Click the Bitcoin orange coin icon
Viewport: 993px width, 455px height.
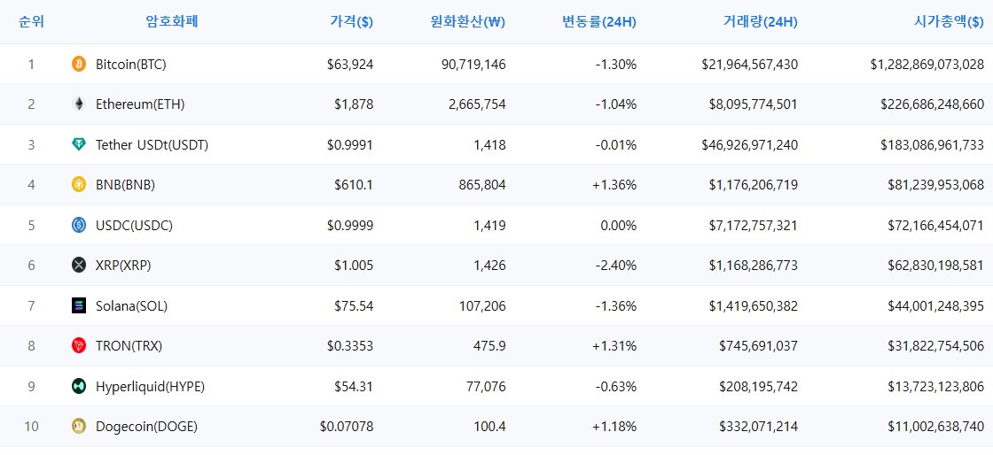(x=79, y=64)
